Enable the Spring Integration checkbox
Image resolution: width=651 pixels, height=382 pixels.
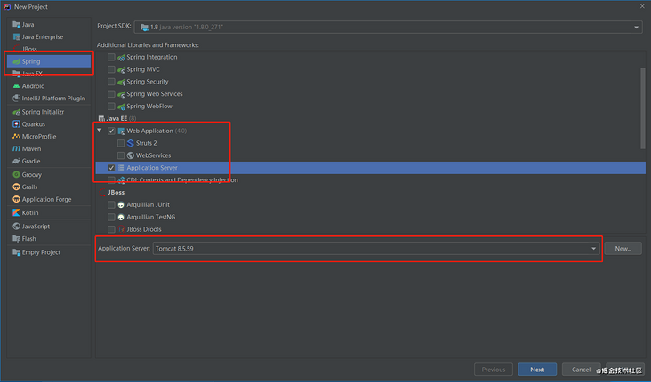click(x=111, y=57)
